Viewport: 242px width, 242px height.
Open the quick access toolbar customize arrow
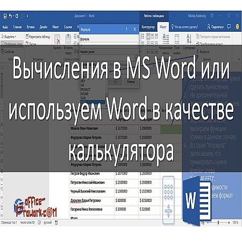27,16
